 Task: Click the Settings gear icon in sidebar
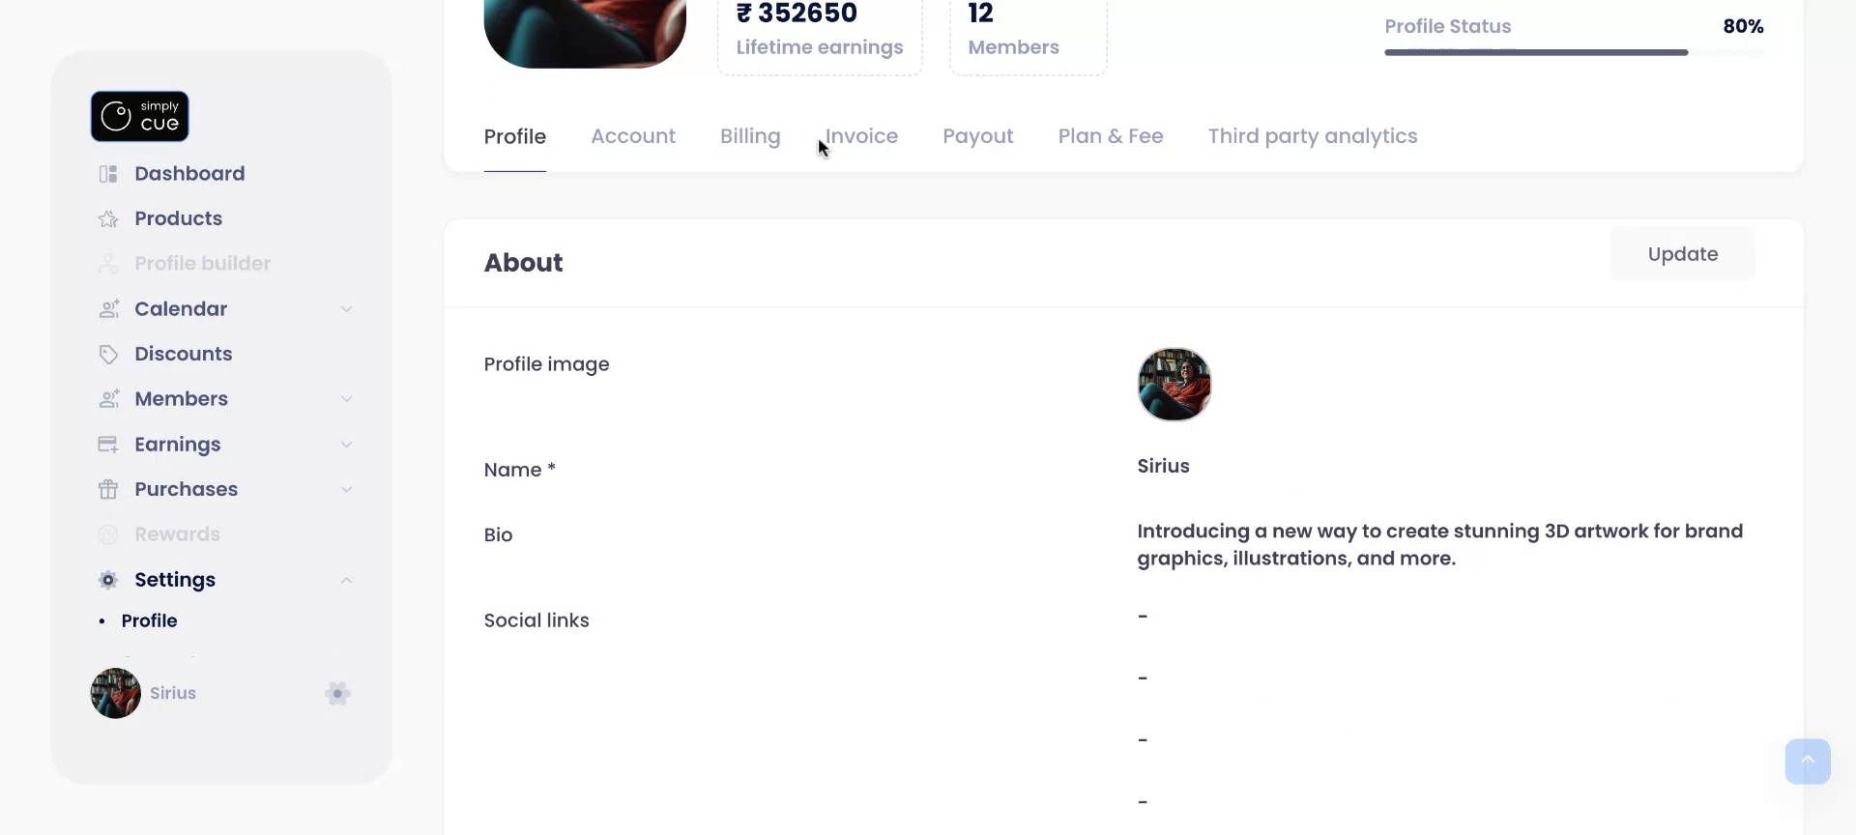(108, 580)
